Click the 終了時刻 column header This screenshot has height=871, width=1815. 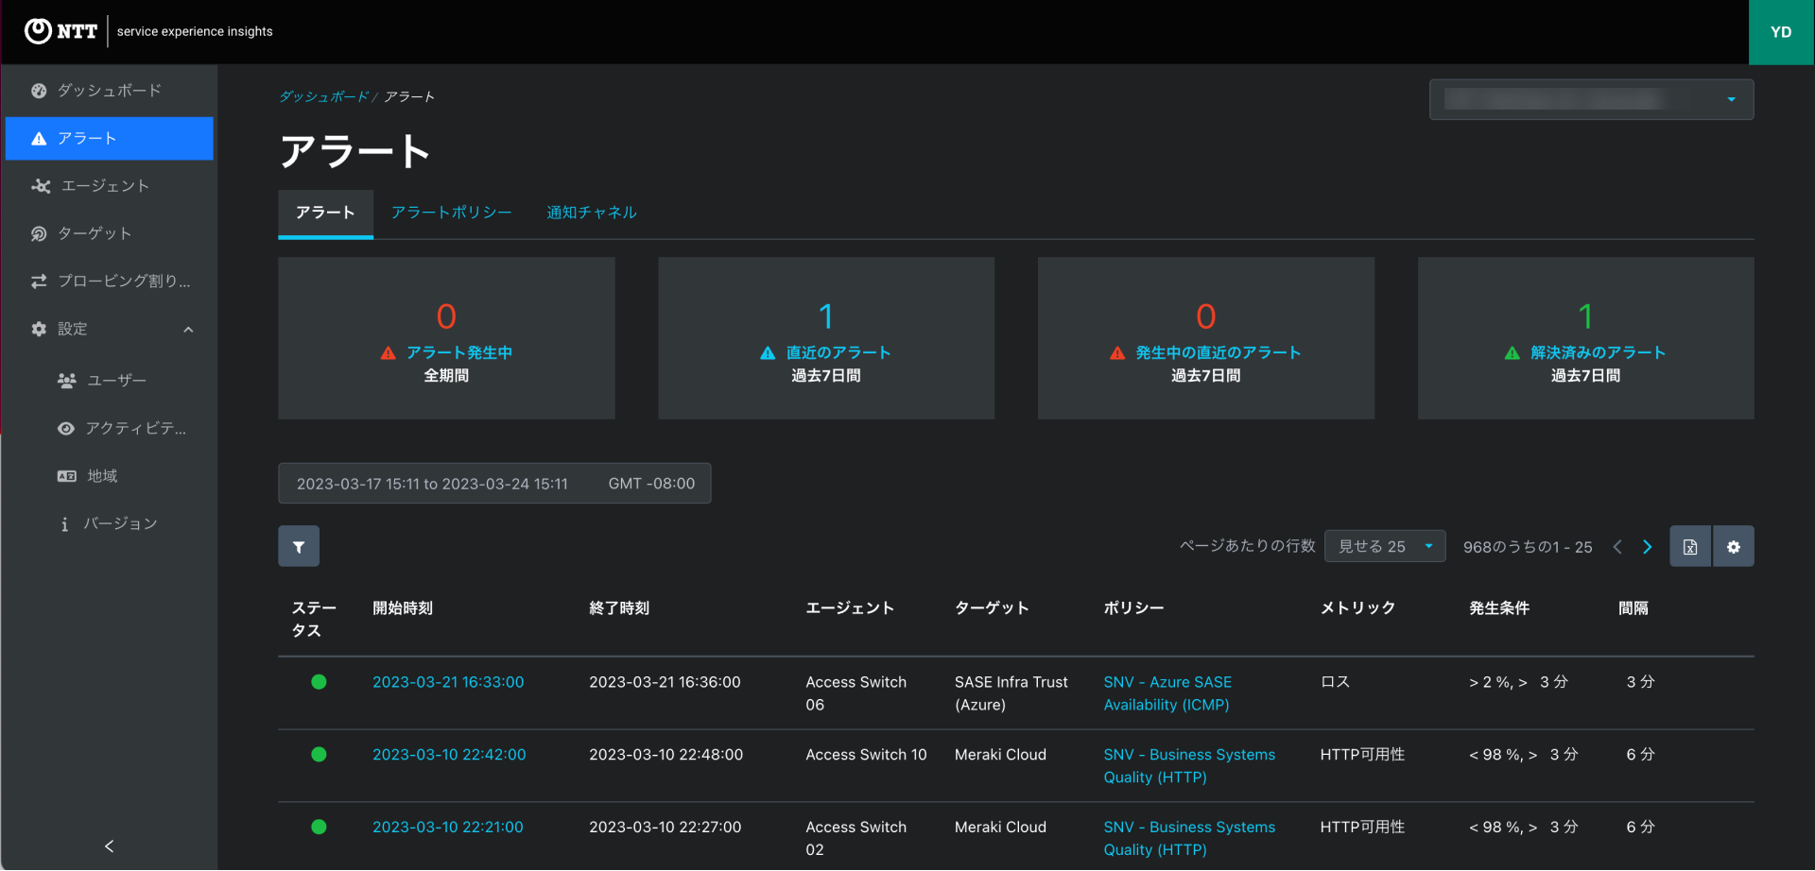pyautogui.click(x=619, y=608)
